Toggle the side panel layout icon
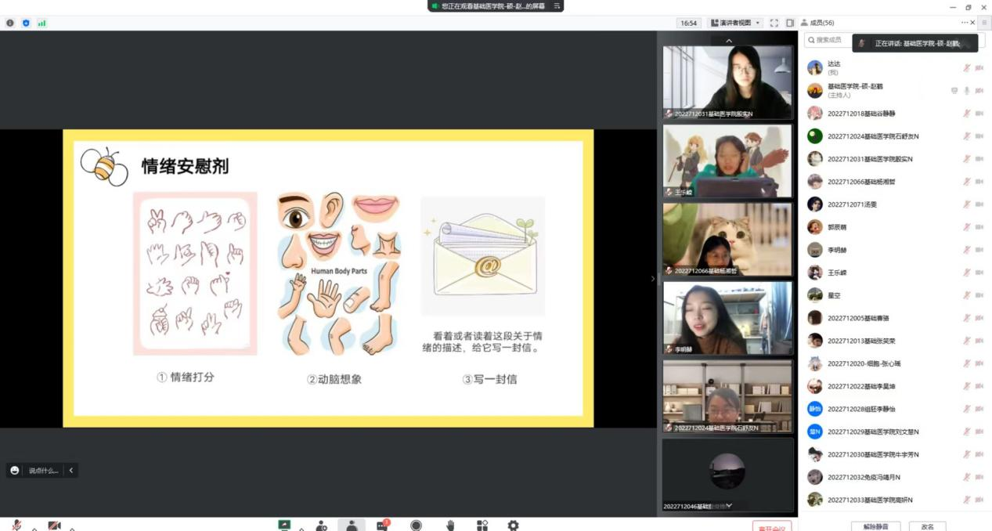This screenshot has width=992, height=531. pos(790,23)
